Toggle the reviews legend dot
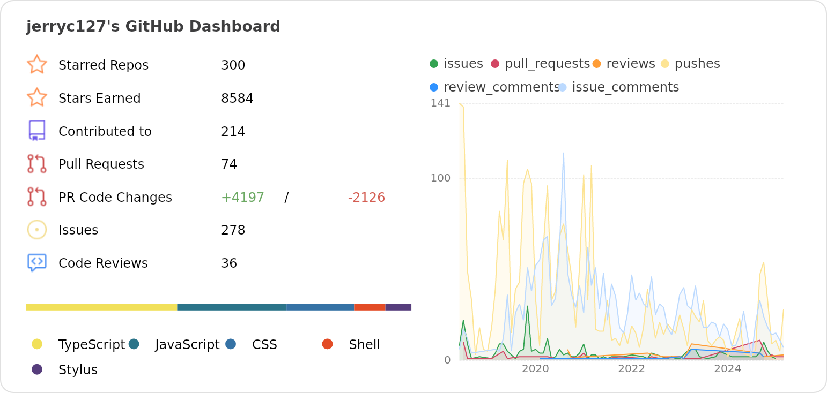The height and width of the screenshot is (393, 827). 596,64
